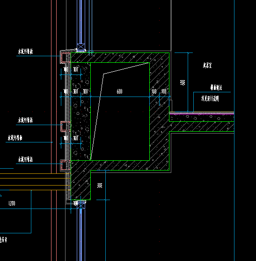Pick the window frame cross symbol below the beam
This screenshot has height=261, width=256.
pyautogui.click(x=81, y=205)
